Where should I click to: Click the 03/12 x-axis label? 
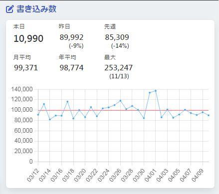[33, 175]
